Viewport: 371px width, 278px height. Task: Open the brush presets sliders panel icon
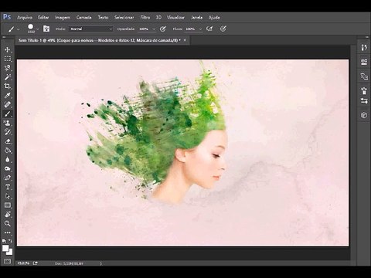click(364, 100)
